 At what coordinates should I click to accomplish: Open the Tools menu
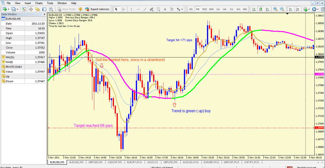pyautogui.click(x=50, y=3)
